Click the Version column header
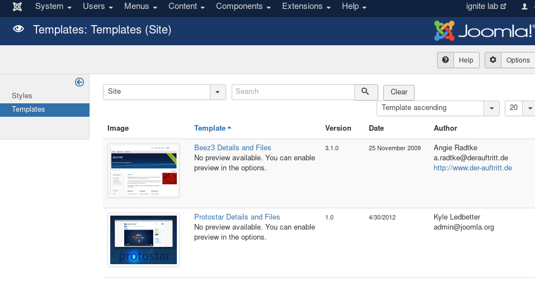 tap(338, 128)
